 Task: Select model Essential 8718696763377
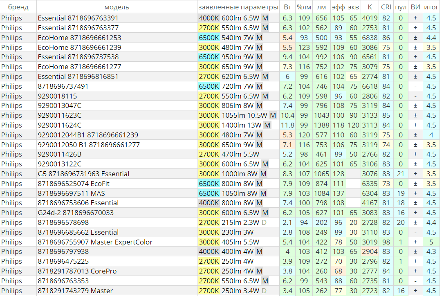pyautogui.click(x=78, y=28)
